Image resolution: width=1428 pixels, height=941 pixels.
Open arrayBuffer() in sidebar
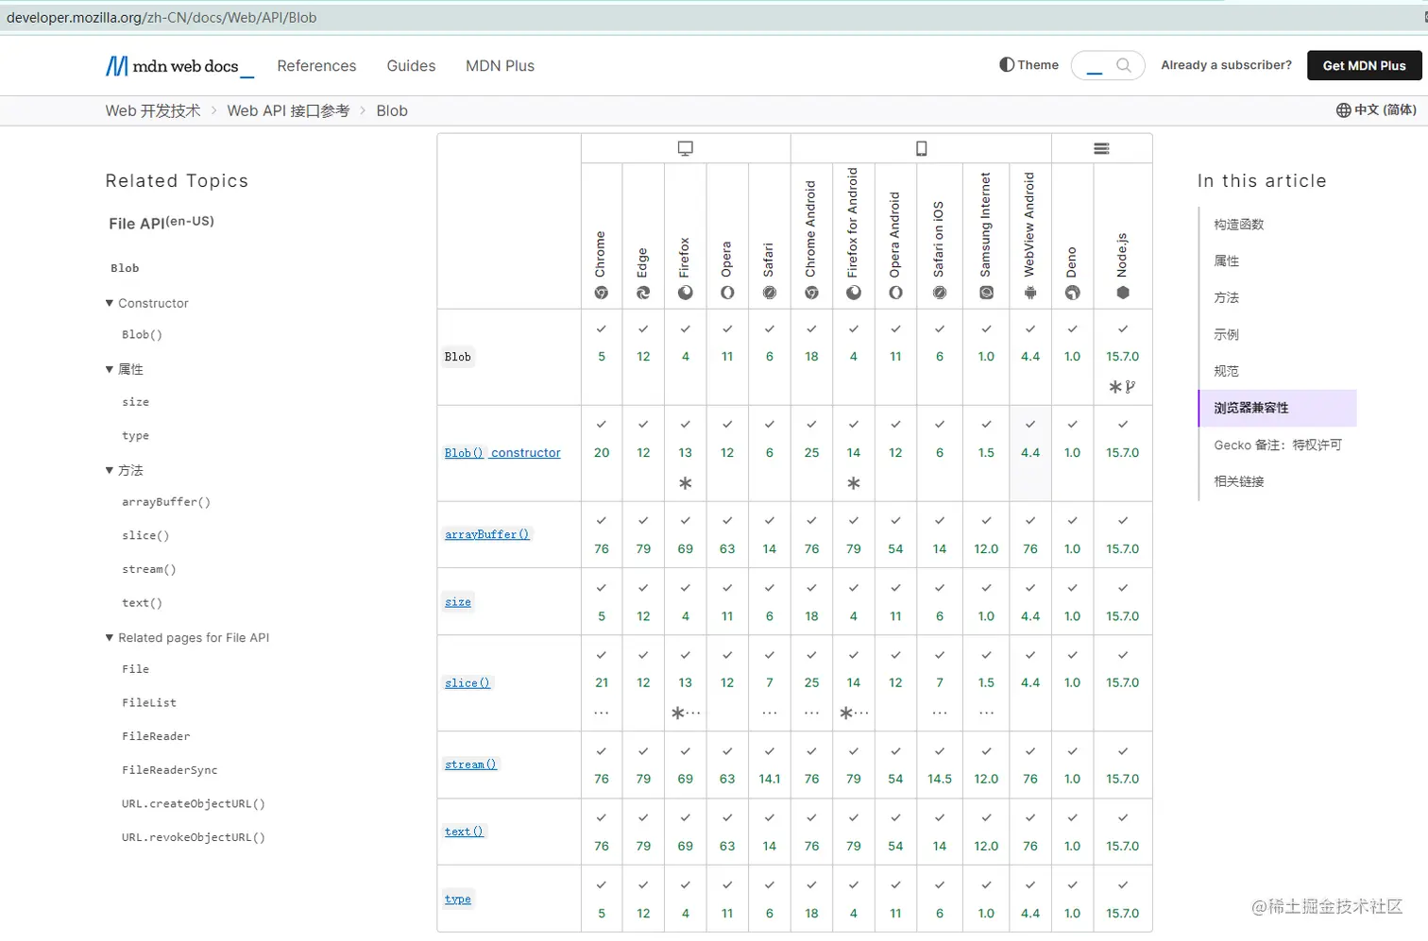click(165, 502)
